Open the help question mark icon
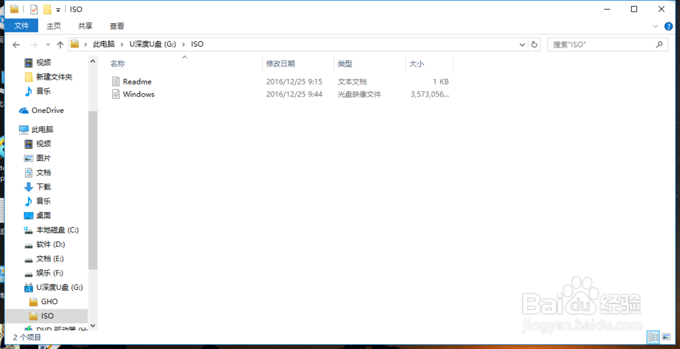Viewport: 680px width, 349px height. pyautogui.click(x=668, y=27)
